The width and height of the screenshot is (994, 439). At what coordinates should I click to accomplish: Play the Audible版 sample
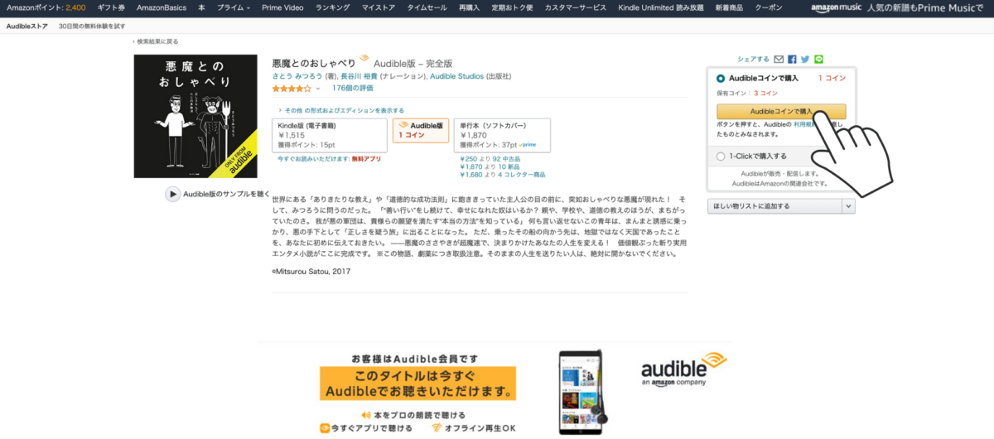point(218,194)
